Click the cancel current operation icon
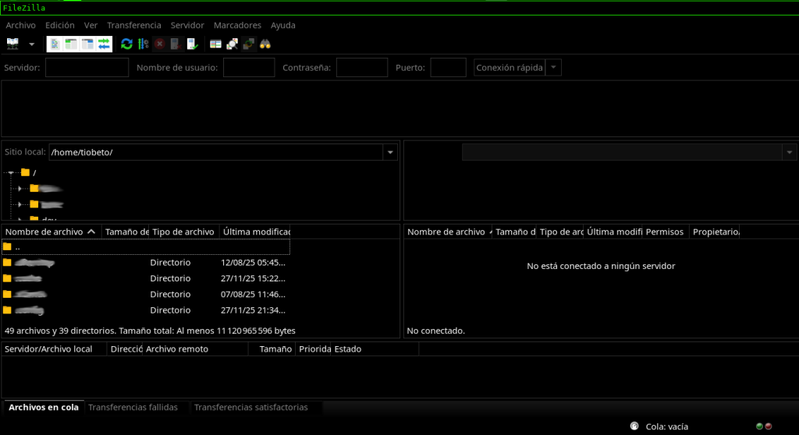The width and height of the screenshot is (799, 435). 159,44
